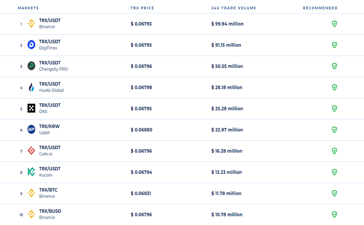Sort by 24U Trade Volume header
Viewport: 364px width, 225px height.
234,8
